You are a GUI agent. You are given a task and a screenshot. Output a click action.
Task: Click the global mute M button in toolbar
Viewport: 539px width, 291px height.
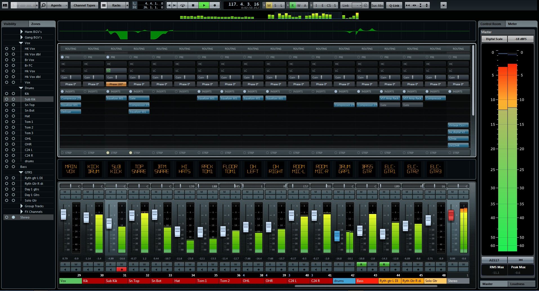pyautogui.click(x=269, y=5)
